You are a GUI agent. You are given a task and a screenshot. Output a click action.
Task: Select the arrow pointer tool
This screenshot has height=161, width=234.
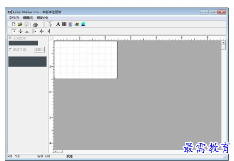coord(50,24)
